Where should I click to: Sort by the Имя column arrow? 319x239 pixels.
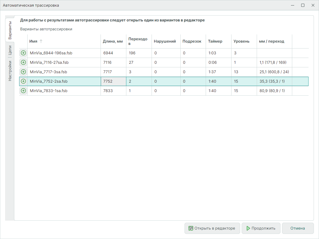(41, 41)
